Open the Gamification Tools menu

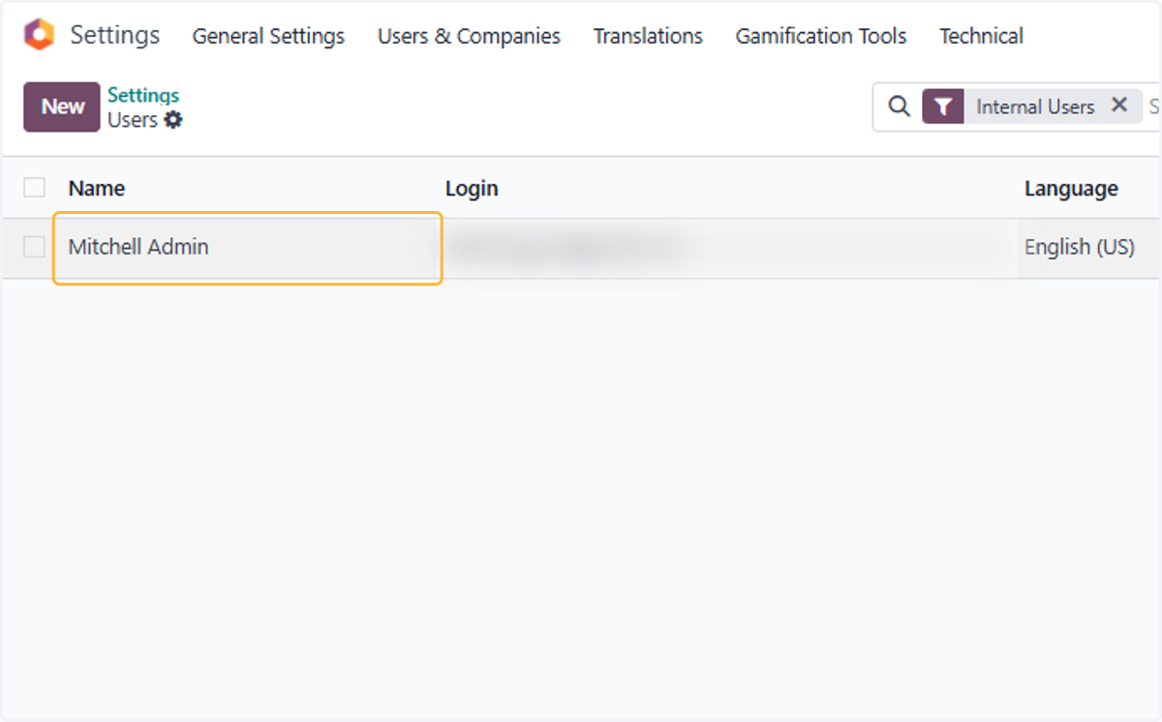[x=821, y=37]
